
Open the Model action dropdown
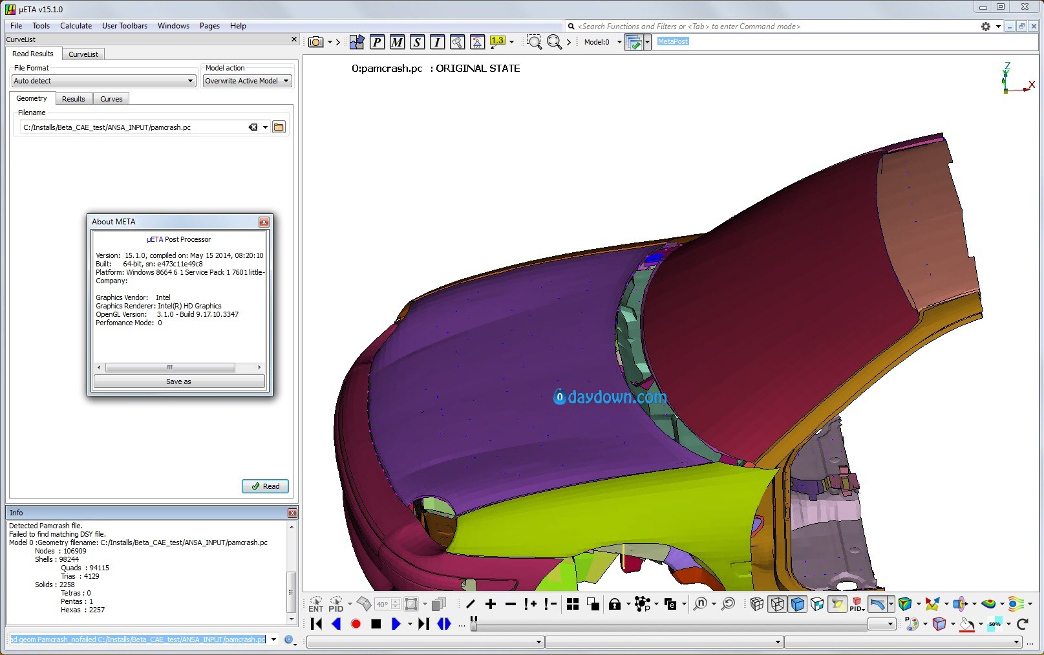pyautogui.click(x=248, y=81)
